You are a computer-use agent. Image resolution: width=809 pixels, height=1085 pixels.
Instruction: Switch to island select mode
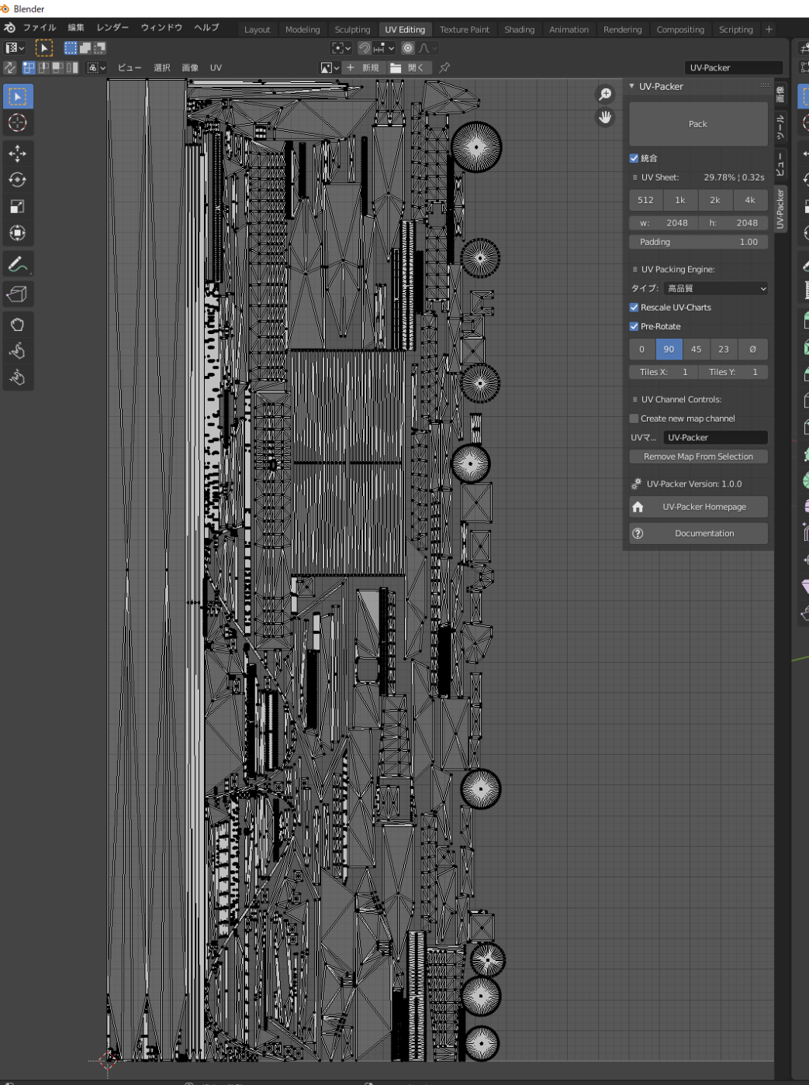pos(72,67)
